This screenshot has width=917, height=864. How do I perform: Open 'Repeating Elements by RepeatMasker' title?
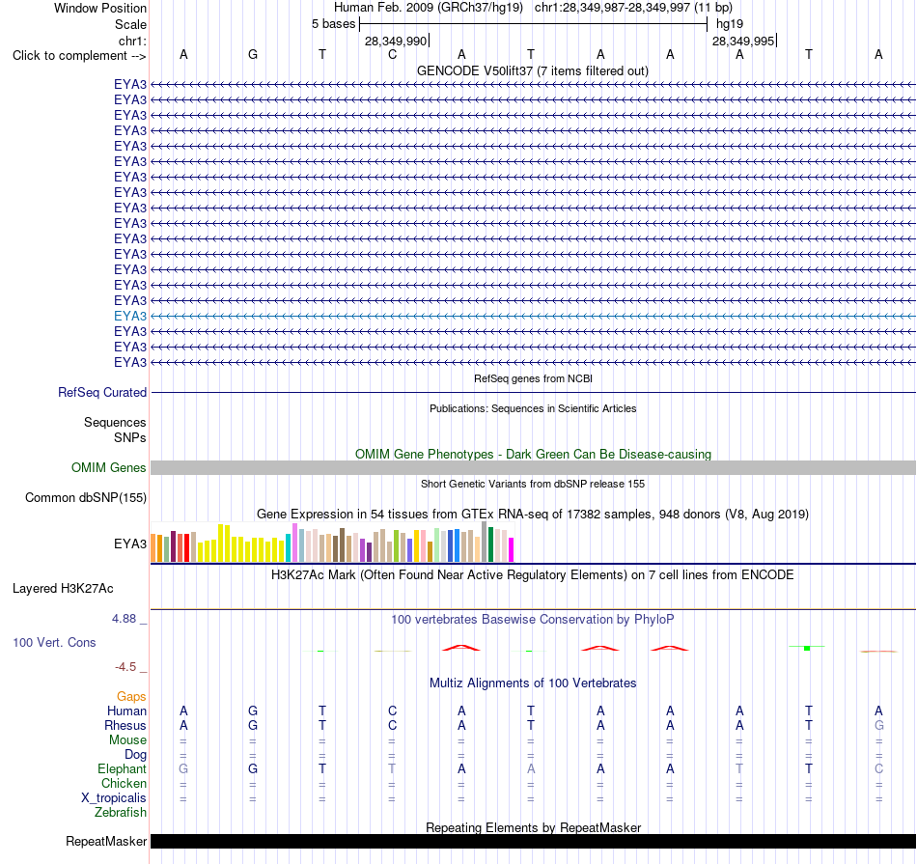pos(533,827)
